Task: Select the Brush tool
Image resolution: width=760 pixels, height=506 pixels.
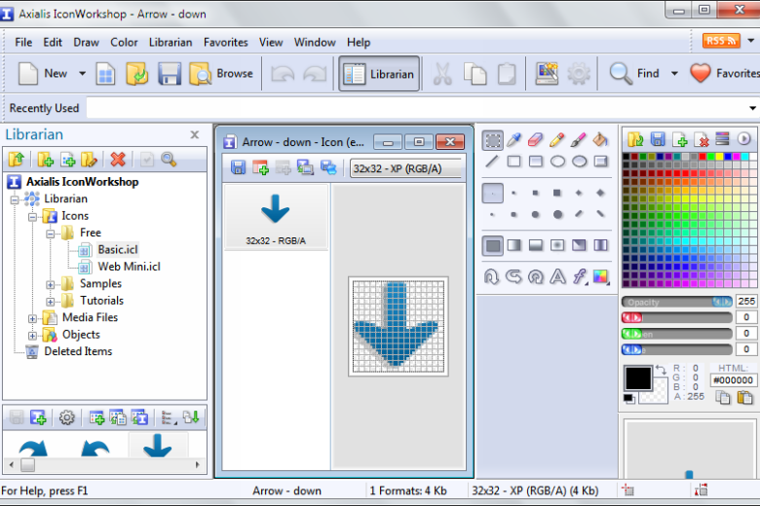Action: click(x=579, y=140)
